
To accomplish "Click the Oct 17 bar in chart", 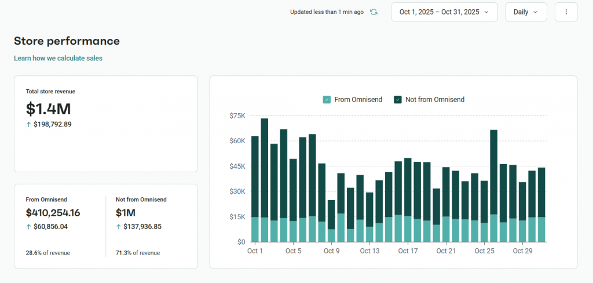I will tap(408, 200).
